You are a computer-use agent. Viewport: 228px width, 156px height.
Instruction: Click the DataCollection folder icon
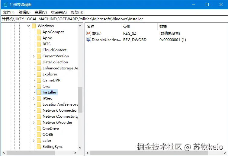39,62
